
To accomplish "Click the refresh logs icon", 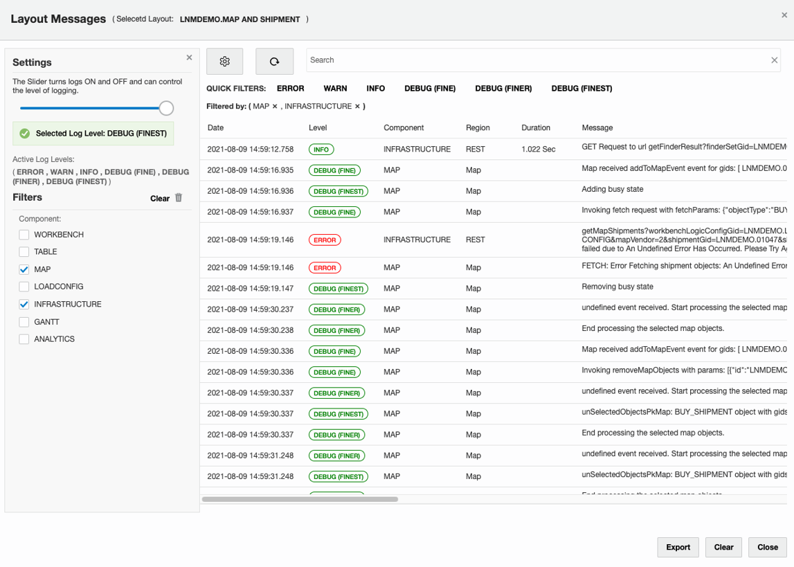I will pyautogui.click(x=274, y=62).
